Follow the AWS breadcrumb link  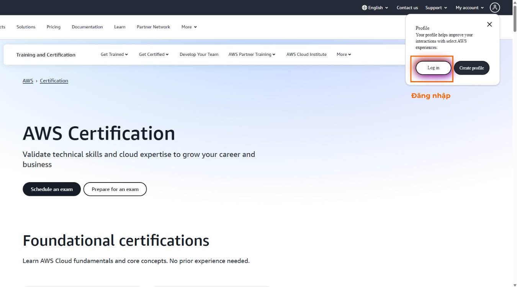[x=28, y=81]
